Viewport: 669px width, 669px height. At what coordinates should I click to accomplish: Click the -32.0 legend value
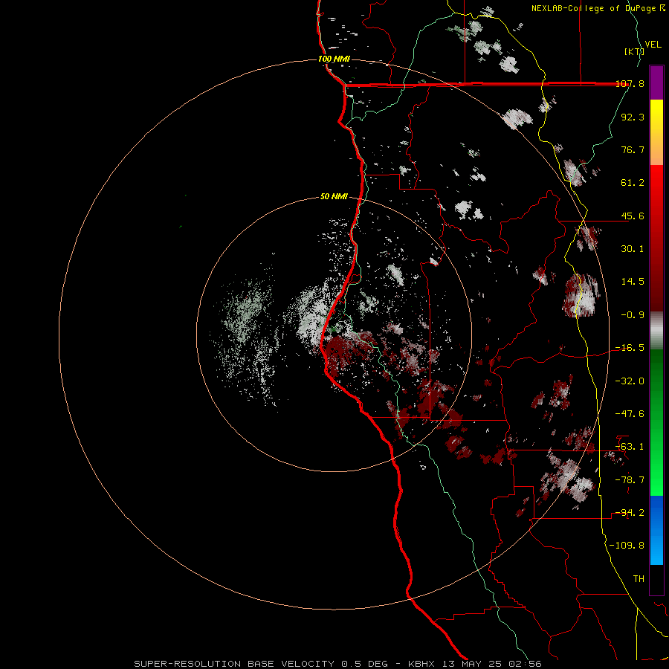click(630, 381)
